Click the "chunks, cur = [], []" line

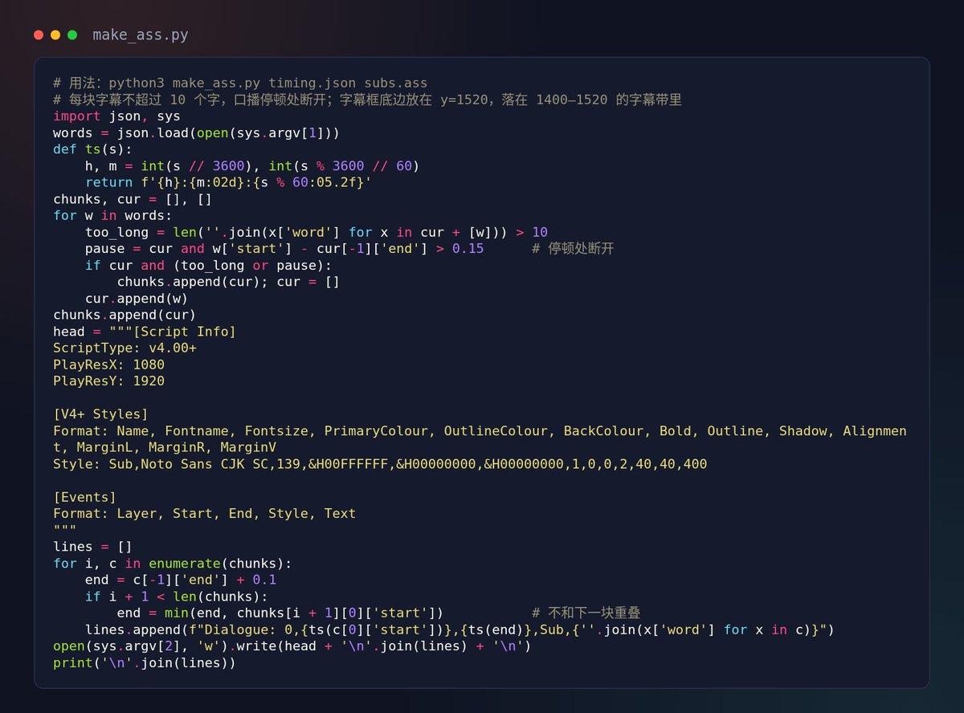(x=133, y=199)
